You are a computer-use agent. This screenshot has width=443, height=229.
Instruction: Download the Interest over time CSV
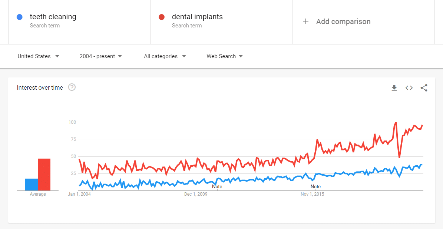click(x=394, y=88)
